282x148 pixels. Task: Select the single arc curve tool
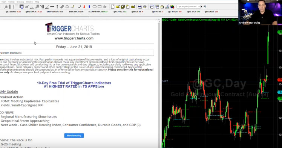[79, 7]
